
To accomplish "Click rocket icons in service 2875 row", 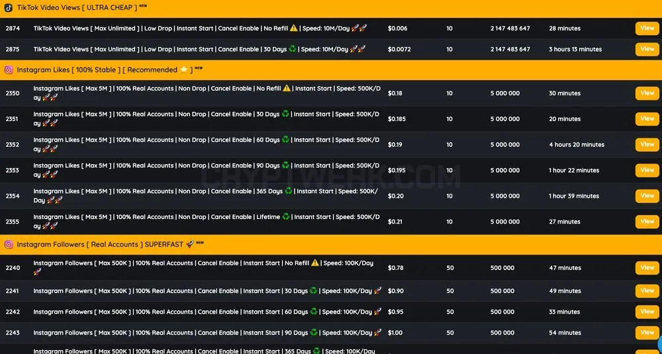I will (x=357, y=49).
